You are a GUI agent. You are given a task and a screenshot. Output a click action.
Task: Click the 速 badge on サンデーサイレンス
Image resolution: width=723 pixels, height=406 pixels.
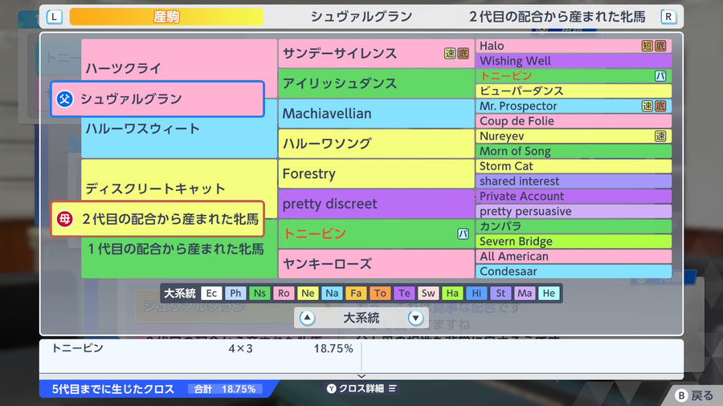[x=450, y=54]
